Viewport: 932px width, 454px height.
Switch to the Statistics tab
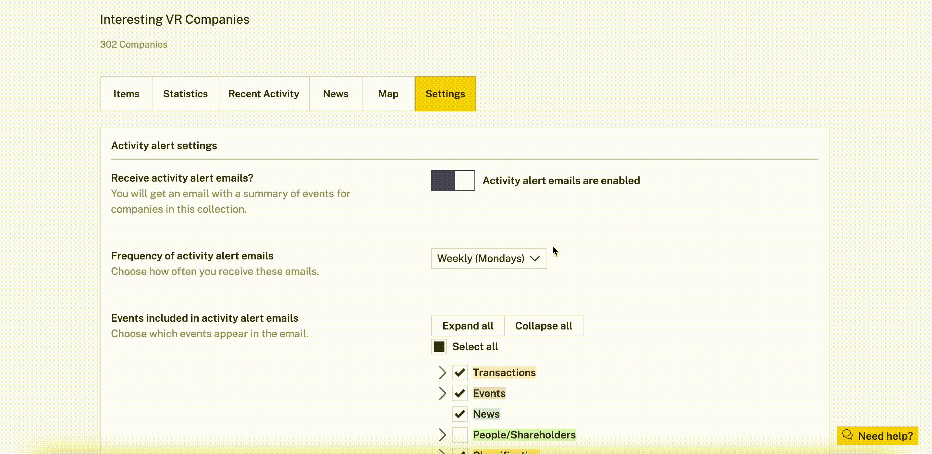click(185, 94)
